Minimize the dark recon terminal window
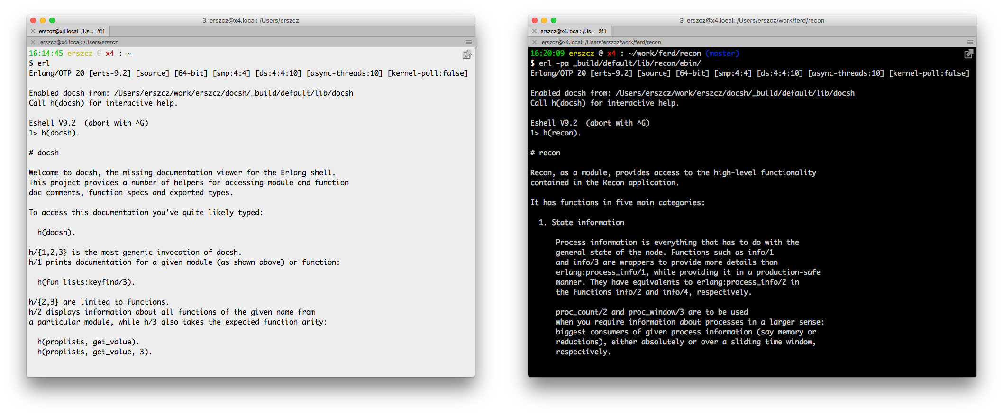Viewport: 1003px width, 415px height. (x=544, y=20)
